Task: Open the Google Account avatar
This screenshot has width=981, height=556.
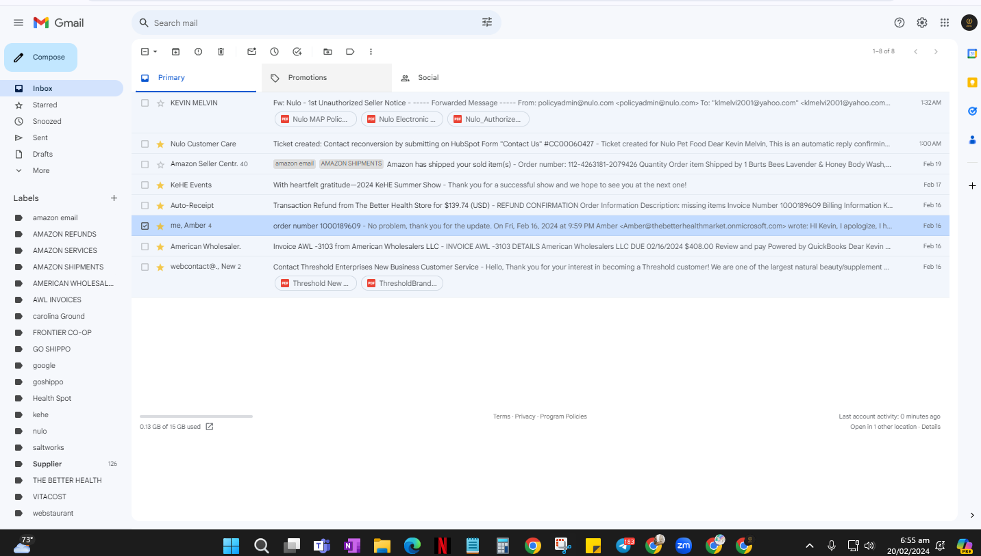Action: pyautogui.click(x=969, y=23)
